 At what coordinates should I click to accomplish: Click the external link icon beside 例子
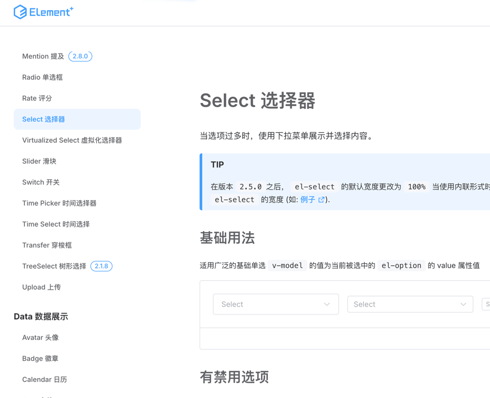[321, 200]
